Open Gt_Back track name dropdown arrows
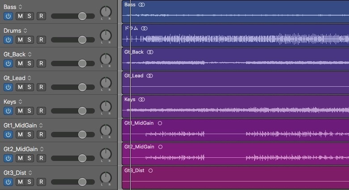The width and height of the screenshot is (349, 190). click(x=30, y=54)
